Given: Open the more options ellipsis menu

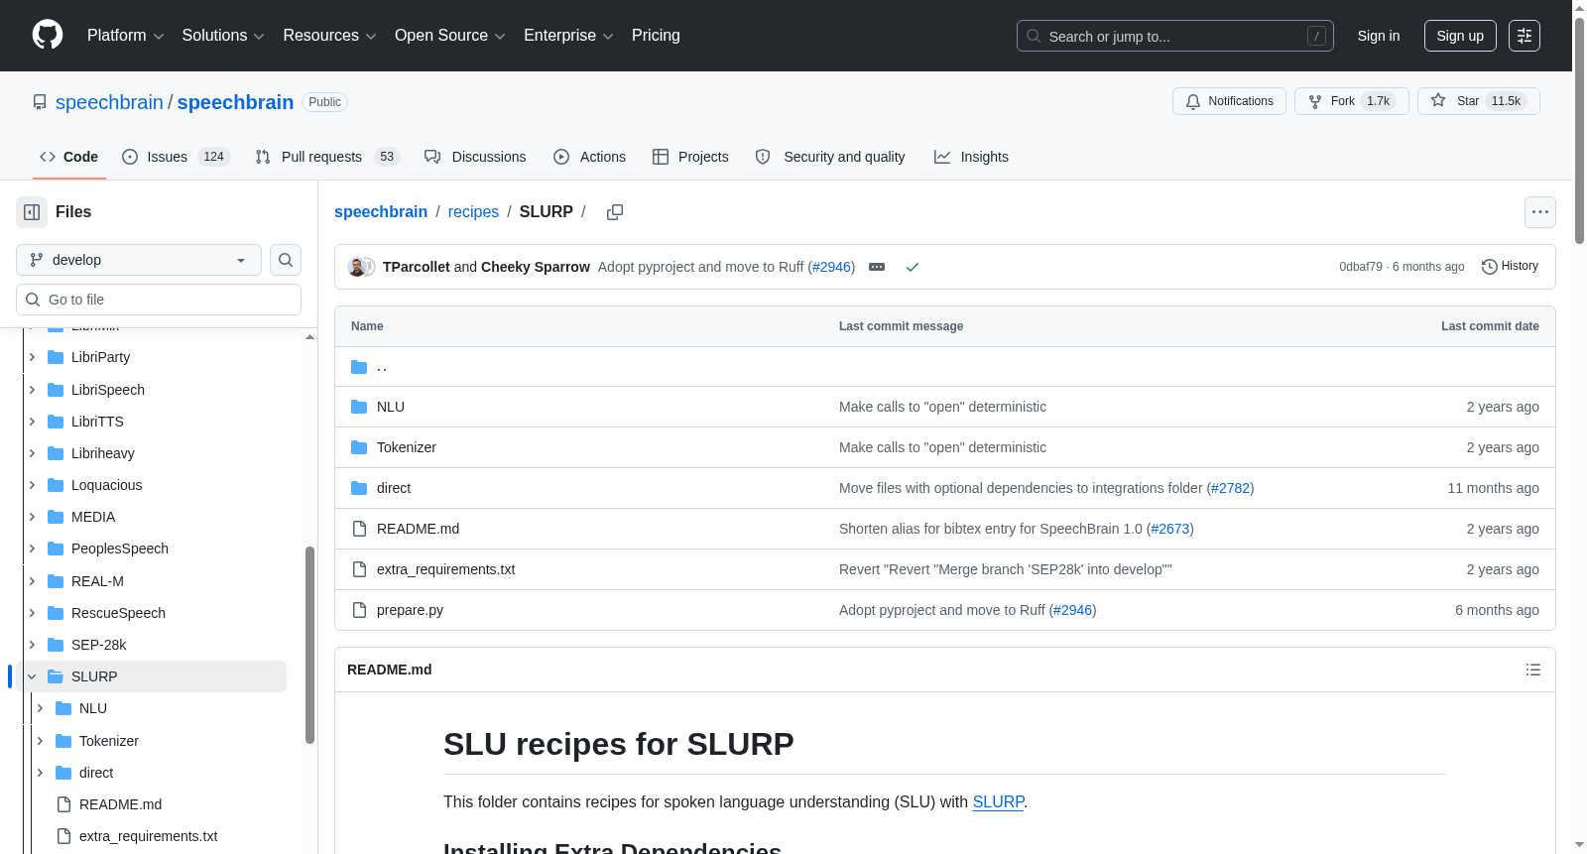Looking at the screenshot, I should 1540,212.
